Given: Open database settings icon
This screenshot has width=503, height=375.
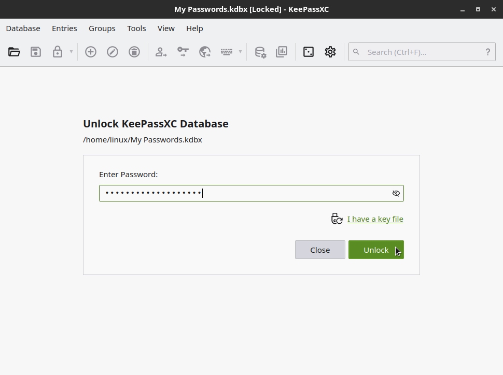Looking at the screenshot, I should 260,52.
